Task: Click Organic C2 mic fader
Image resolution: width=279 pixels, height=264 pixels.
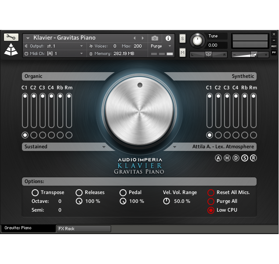Action: pos(34,110)
